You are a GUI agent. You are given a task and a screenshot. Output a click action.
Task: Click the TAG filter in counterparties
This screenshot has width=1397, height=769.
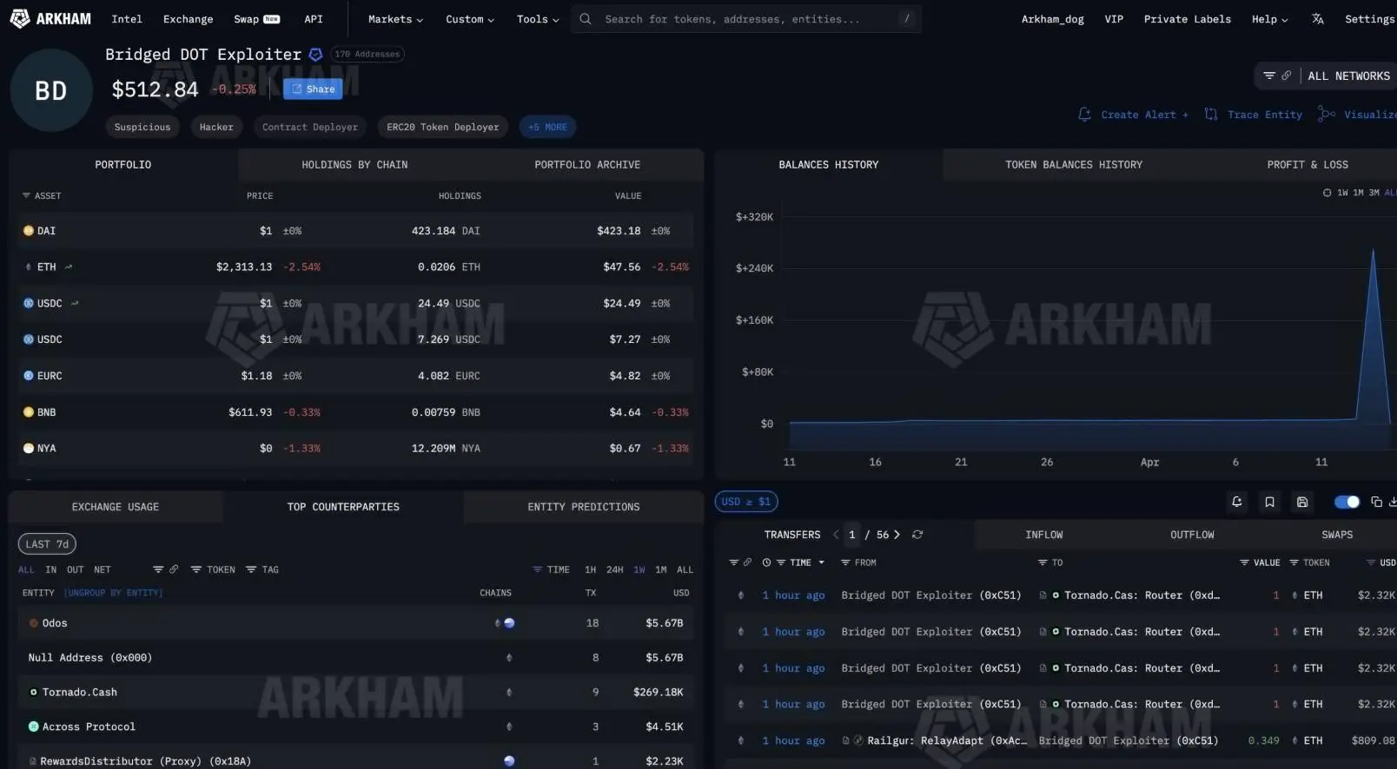pos(262,569)
